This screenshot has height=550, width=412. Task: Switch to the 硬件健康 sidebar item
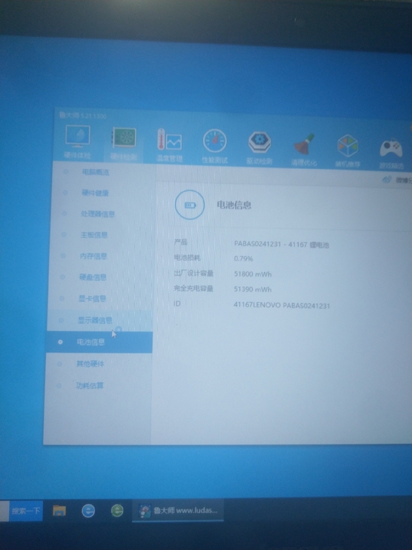[x=95, y=193]
